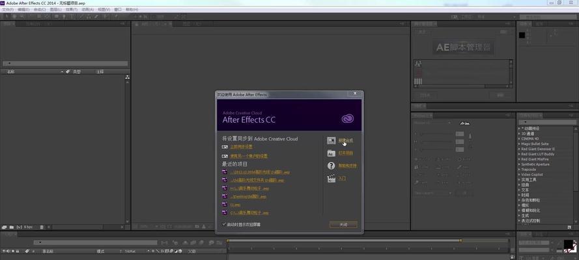This screenshot has height=260, width=579.
Task: Open the 效果(T) menu
Action: [x=72, y=9]
